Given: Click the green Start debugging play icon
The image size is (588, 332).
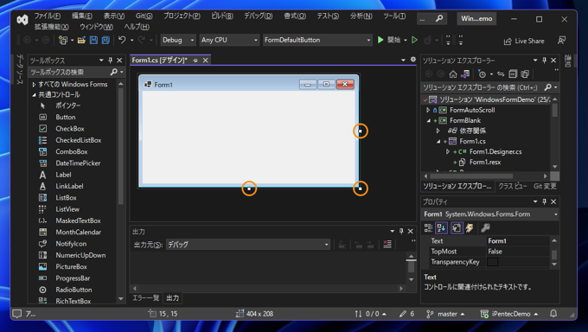Looking at the screenshot, I should 380,40.
